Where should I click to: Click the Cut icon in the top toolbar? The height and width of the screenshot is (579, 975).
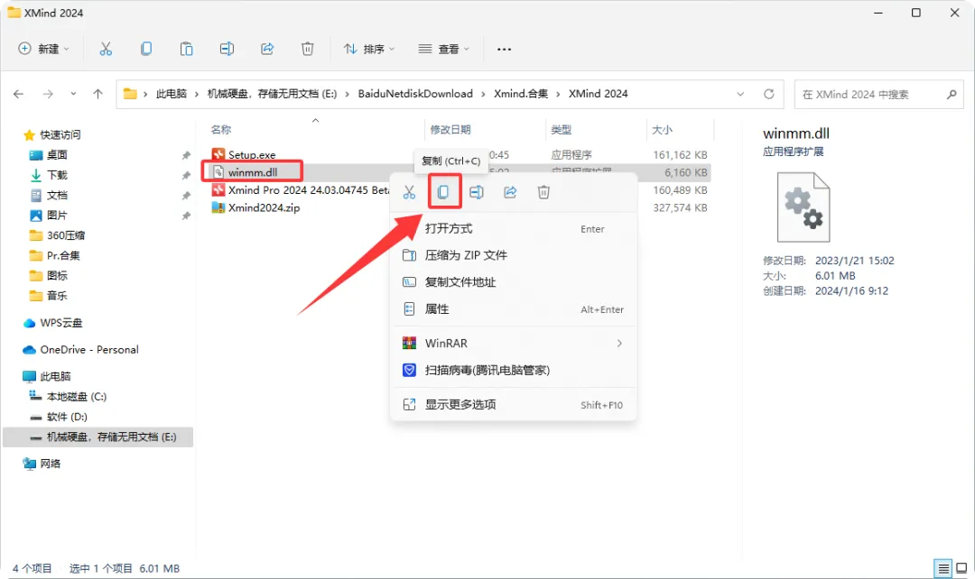pos(106,49)
